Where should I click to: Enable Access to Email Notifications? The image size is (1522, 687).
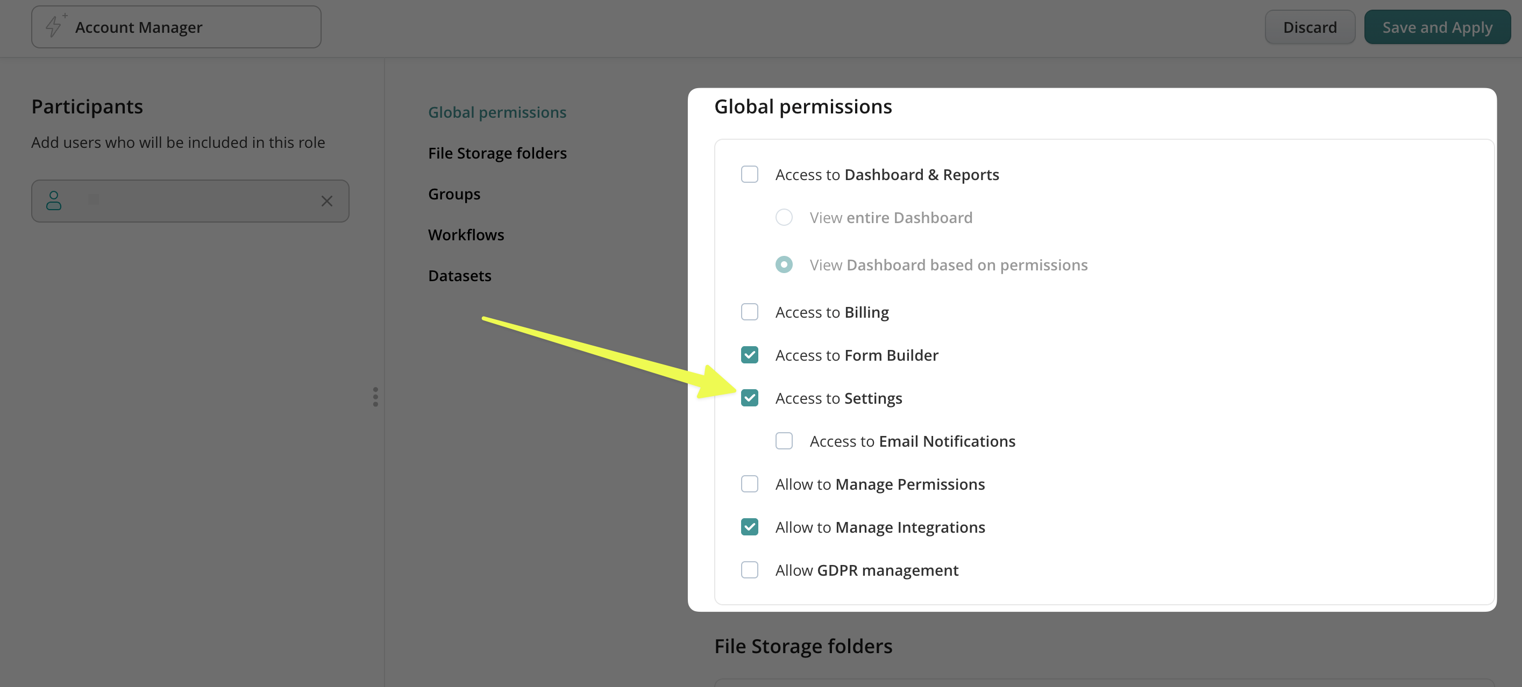784,441
